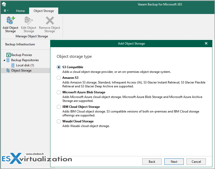Select Microsoft Azure Blob Storage radio button

coord(59,92)
